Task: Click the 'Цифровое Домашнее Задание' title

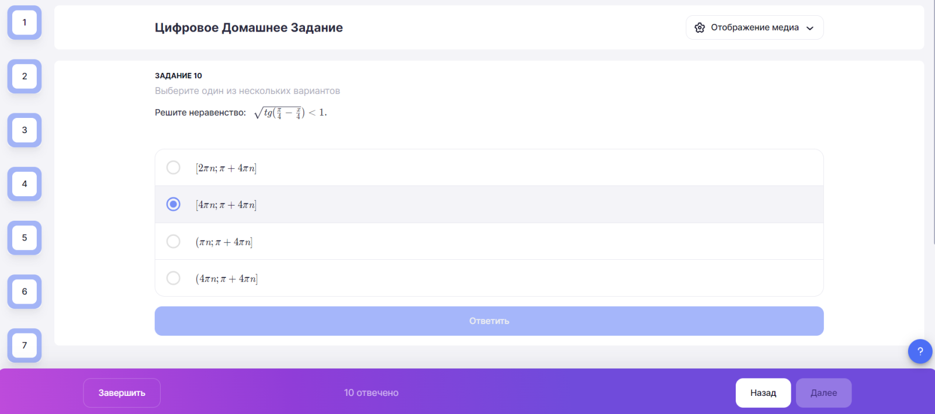Action: [x=249, y=27]
